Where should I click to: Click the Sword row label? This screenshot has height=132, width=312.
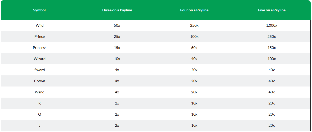click(x=39, y=70)
